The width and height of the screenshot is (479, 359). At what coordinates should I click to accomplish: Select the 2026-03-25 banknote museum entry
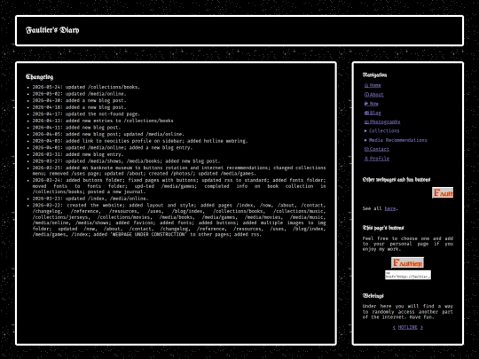point(179,171)
